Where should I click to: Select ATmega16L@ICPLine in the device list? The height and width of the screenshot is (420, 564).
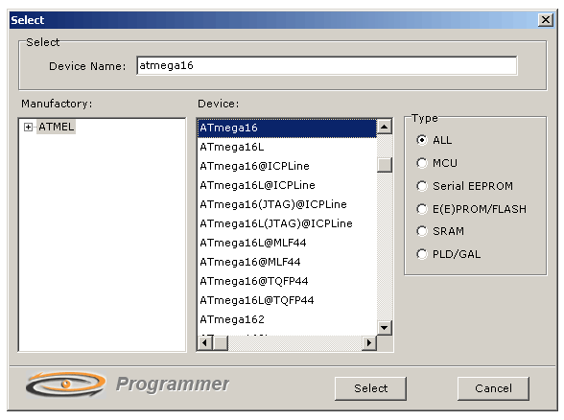[287, 185]
